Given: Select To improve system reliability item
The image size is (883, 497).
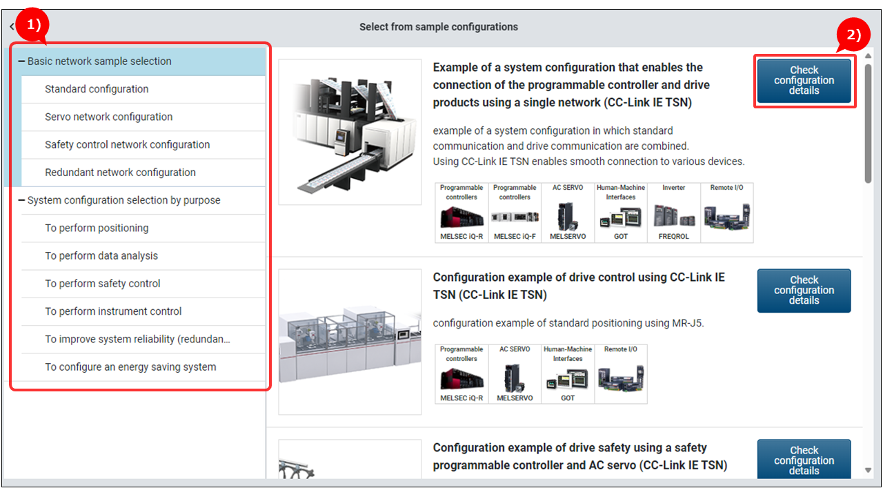Looking at the screenshot, I should pos(143,339).
